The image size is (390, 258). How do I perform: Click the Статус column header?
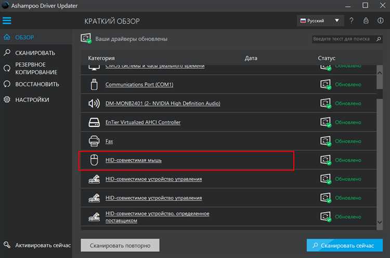pyautogui.click(x=327, y=58)
